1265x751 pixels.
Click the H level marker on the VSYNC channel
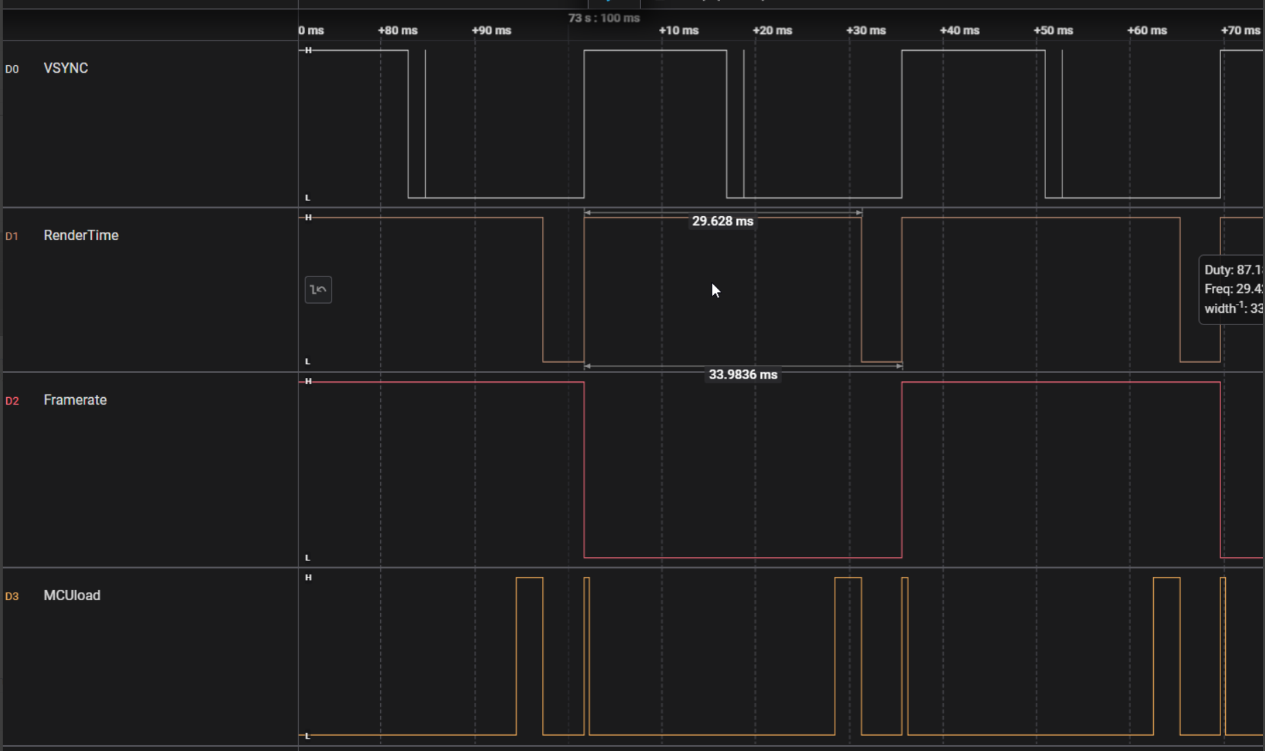(309, 49)
